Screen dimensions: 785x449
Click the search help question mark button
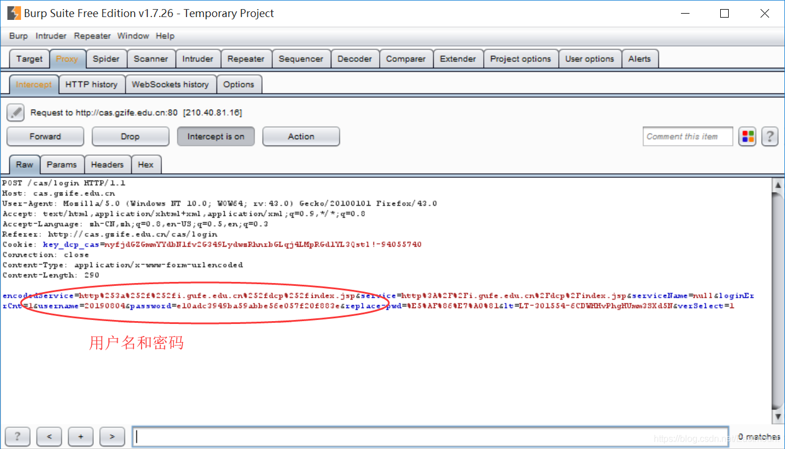(18, 436)
